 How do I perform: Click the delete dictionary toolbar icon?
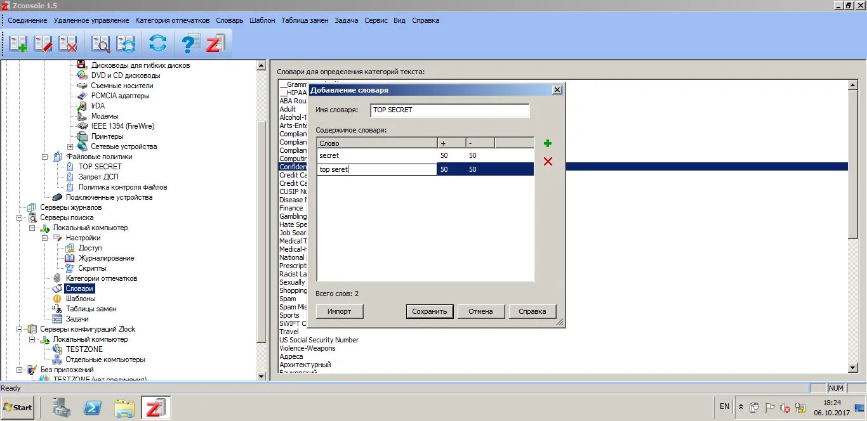(68, 44)
